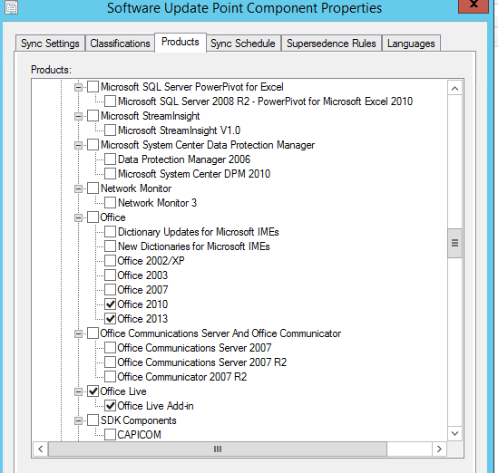Enable Data Protection Manager 2006
498x473 pixels.
(110, 159)
